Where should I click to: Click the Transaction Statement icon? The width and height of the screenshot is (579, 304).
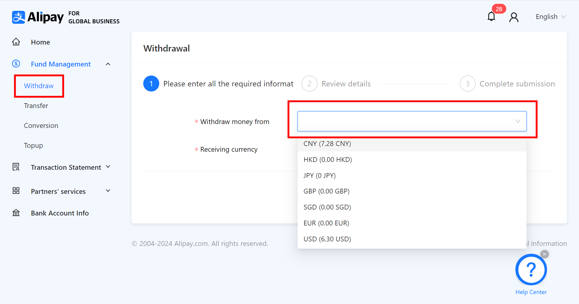click(x=16, y=167)
